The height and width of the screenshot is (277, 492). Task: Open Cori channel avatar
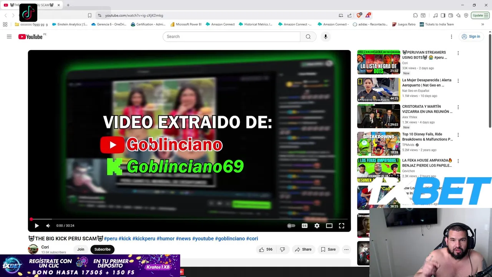click(33, 249)
